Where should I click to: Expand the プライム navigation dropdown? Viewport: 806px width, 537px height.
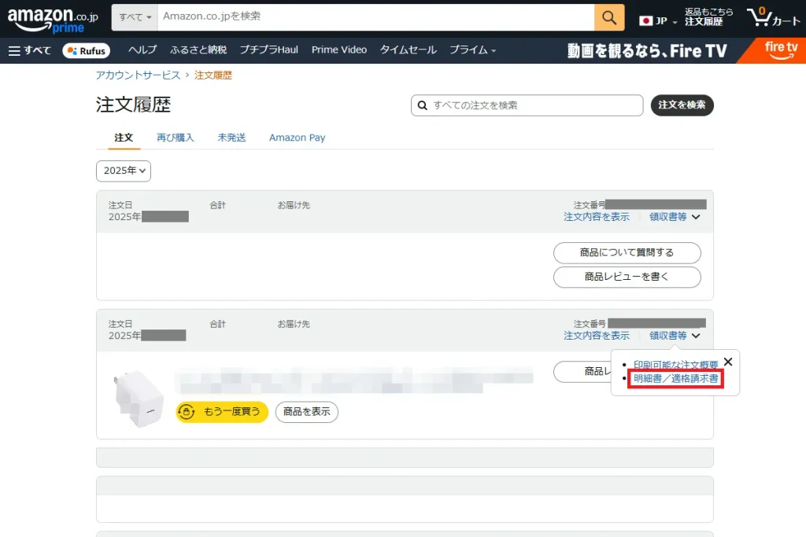pyautogui.click(x=472, y=50)
